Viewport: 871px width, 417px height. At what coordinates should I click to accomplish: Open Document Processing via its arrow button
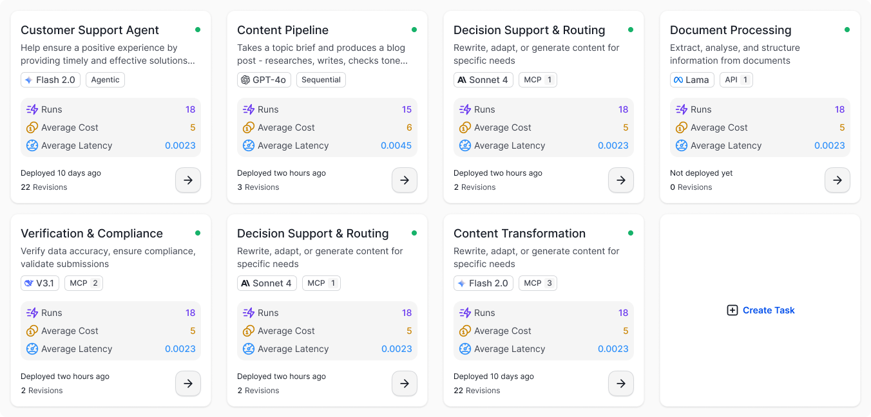[837, 180]
